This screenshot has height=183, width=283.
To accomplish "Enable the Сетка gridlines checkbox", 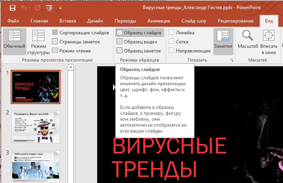I will click(172, 41).
